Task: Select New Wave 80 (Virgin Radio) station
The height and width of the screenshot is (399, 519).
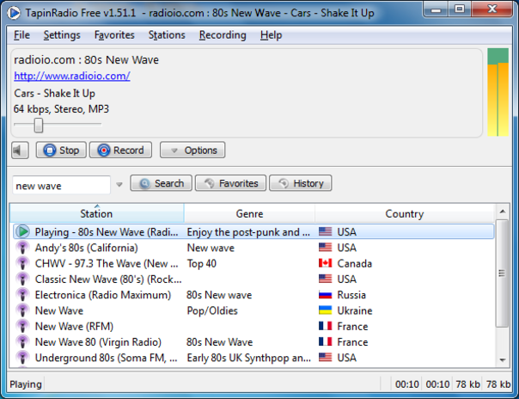Action: [98, 342]
